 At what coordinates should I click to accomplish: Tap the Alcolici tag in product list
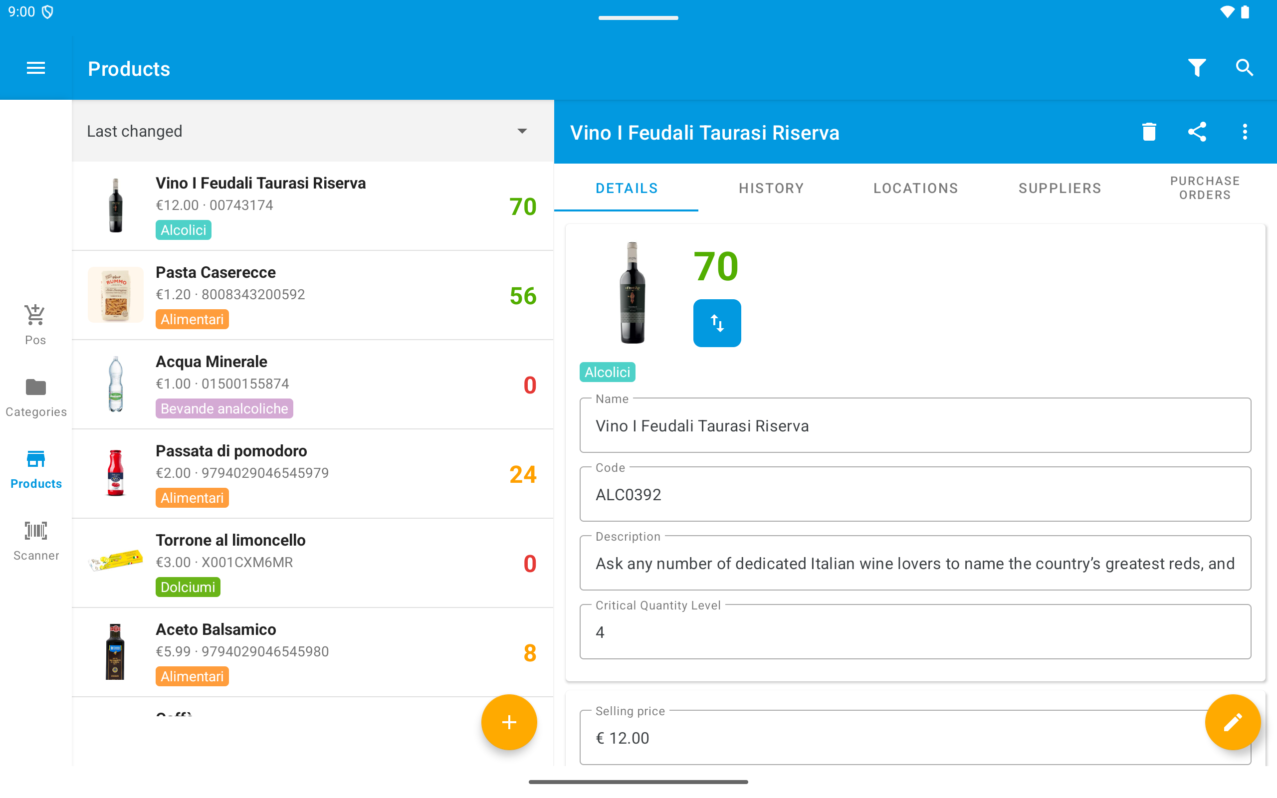coord(184,230)
